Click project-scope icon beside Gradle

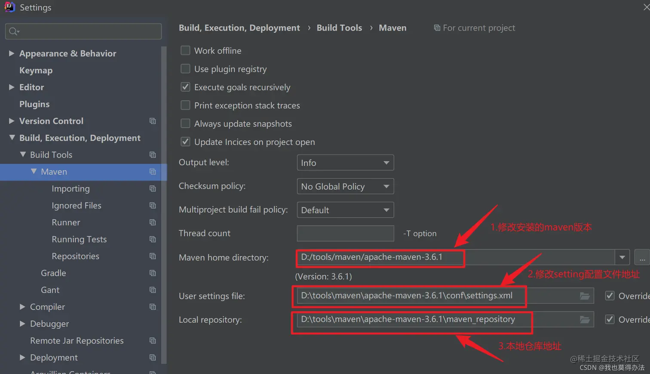[153, 273]
